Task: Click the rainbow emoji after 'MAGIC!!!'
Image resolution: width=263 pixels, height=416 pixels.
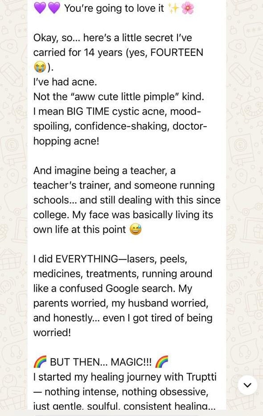Action: click(161, 362)
